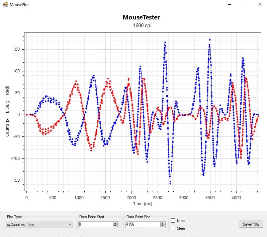
Task: Click inside the Data Point Start field
Action: click(x=95, y=225)
